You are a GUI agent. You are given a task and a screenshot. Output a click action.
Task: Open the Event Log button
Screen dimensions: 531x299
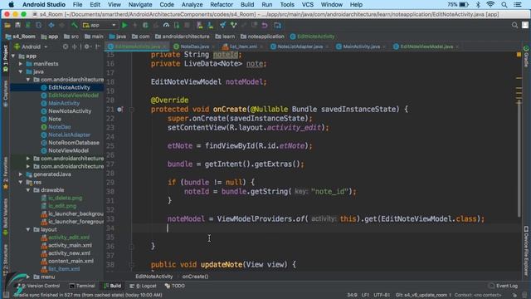click(x=504, y=286)
